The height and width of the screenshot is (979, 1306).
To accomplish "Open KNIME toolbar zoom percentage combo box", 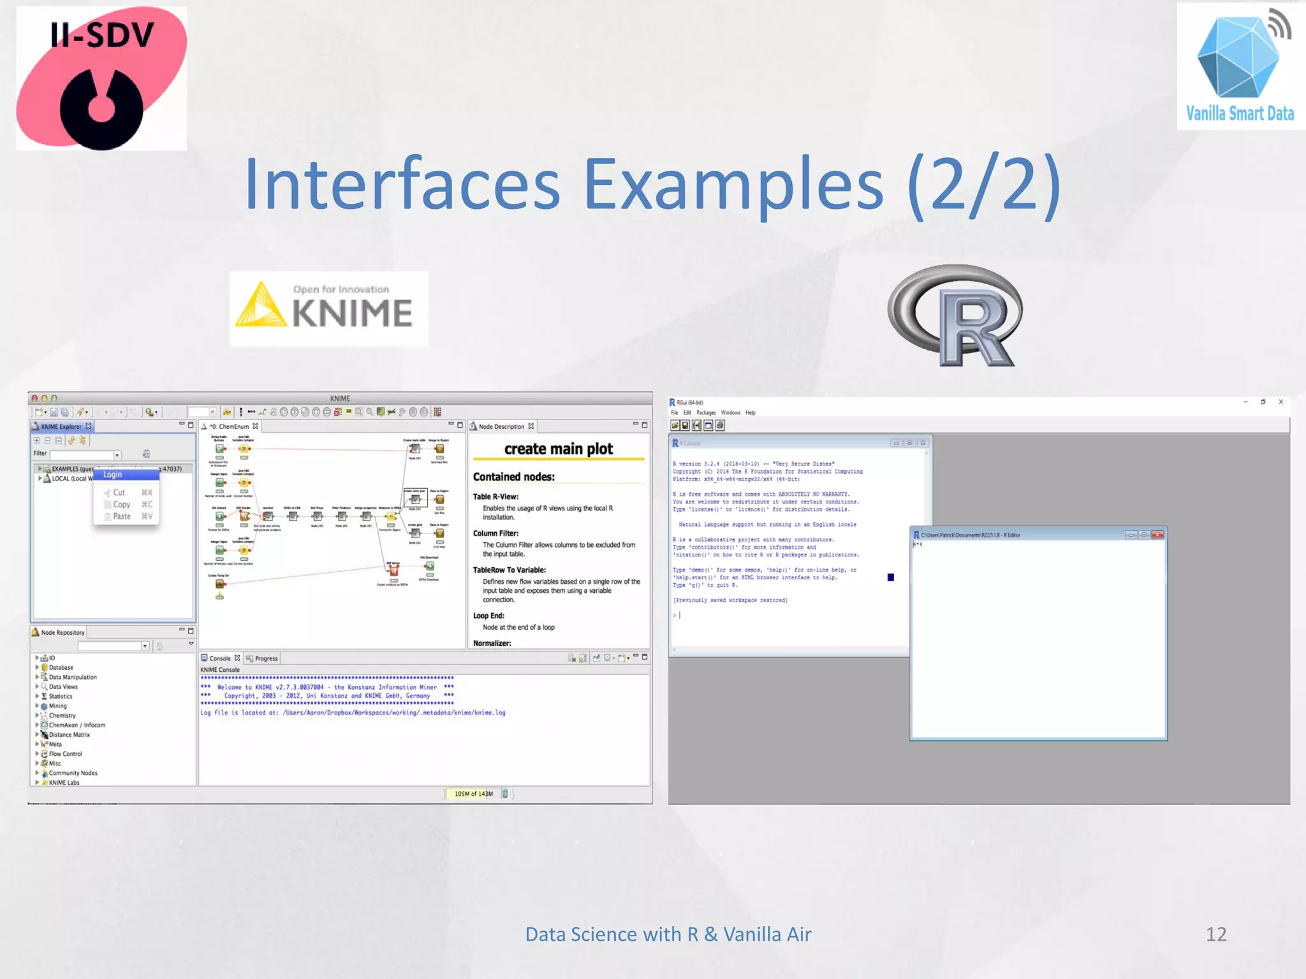I will (x=202, y=412).
